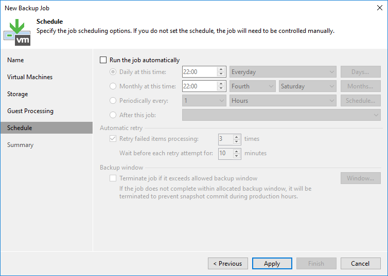Select Periodically every radio option
The image size is (388, 276).
click(113, 101)
